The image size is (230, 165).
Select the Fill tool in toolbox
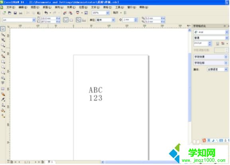click(3, 110)
